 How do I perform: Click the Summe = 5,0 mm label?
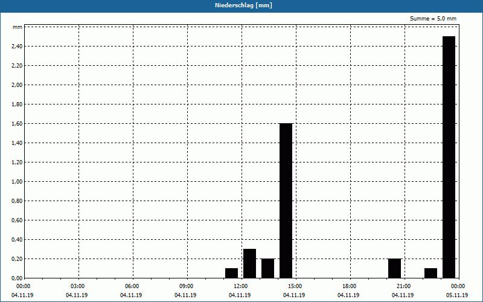point(433,19)
